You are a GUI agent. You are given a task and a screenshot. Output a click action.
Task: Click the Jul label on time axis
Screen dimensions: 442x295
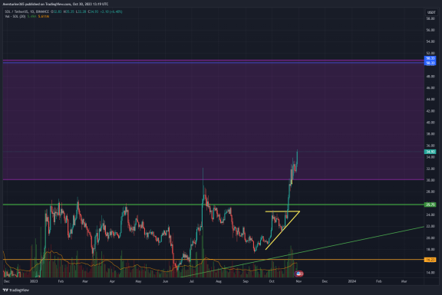coord(192,281)
